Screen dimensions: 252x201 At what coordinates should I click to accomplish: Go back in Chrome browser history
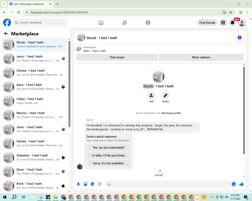[5, 13]
